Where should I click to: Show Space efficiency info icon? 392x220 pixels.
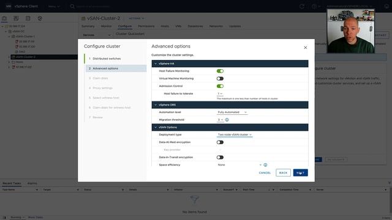click(x=265, y=165)
